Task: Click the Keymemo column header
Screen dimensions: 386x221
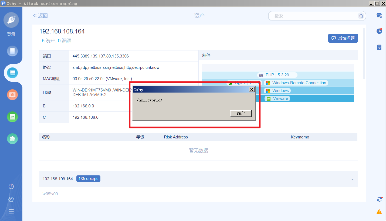Action: [x=300, y=137]
